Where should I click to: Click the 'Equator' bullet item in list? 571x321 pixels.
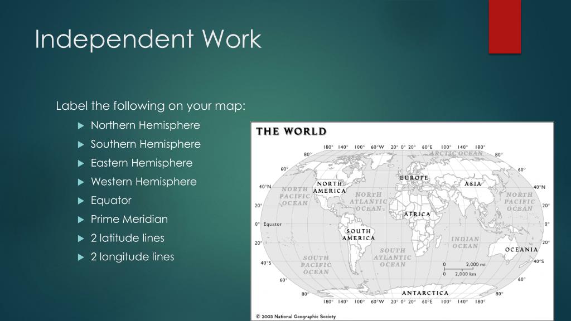[111, 201]
